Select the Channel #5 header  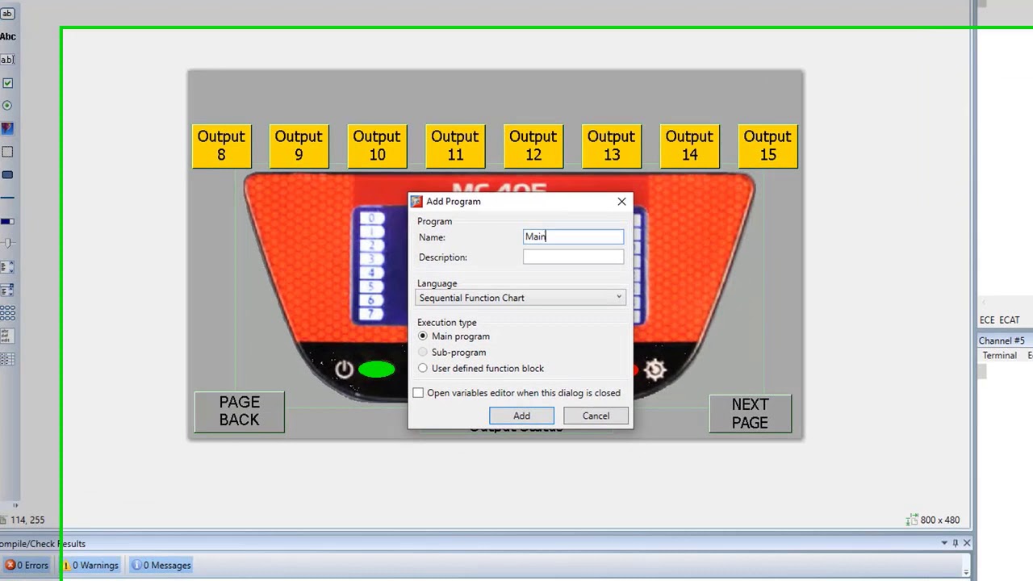pyautogui.click(x=1002, y=341)
